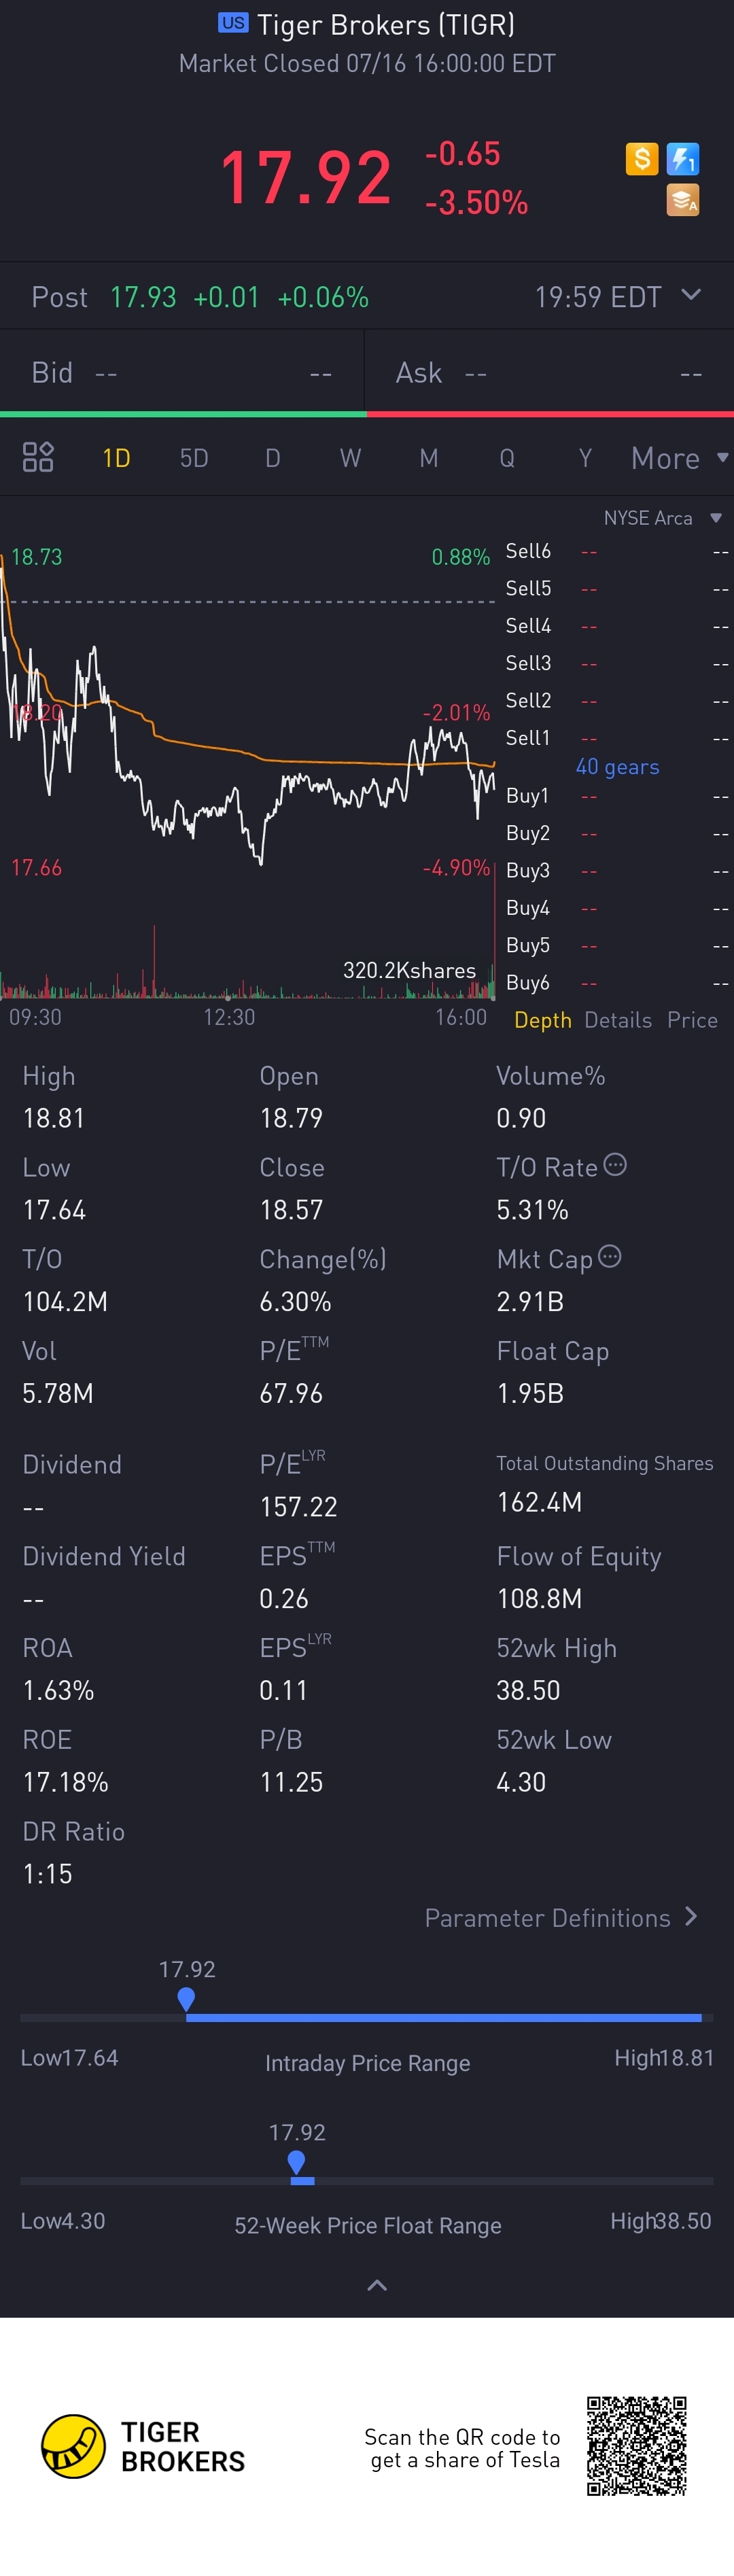Open the NYSE Arca exchange dropdown

pyautogui.click(x=662, y=518)
